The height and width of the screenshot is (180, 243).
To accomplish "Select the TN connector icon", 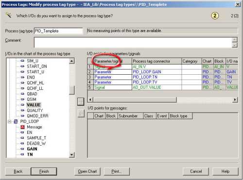I will [x=22, y=154].
